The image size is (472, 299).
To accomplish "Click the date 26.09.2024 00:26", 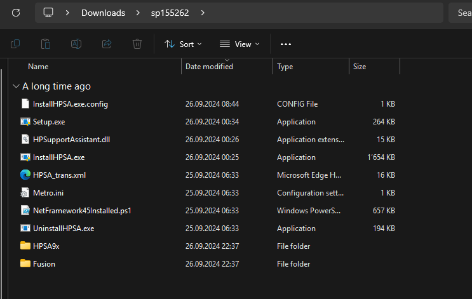I will [x=212, y=140].
